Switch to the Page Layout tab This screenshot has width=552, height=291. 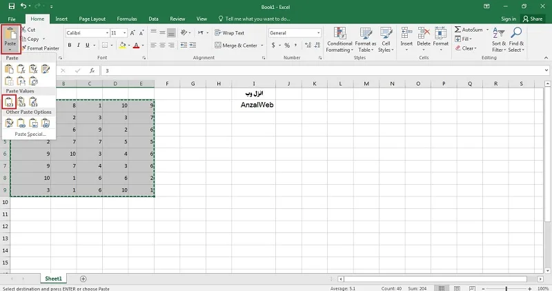coord(92,19)
